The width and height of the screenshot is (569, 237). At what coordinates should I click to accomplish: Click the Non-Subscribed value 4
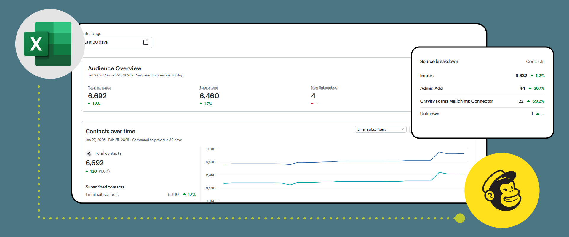pyautogui.click(x=313, y=96)
